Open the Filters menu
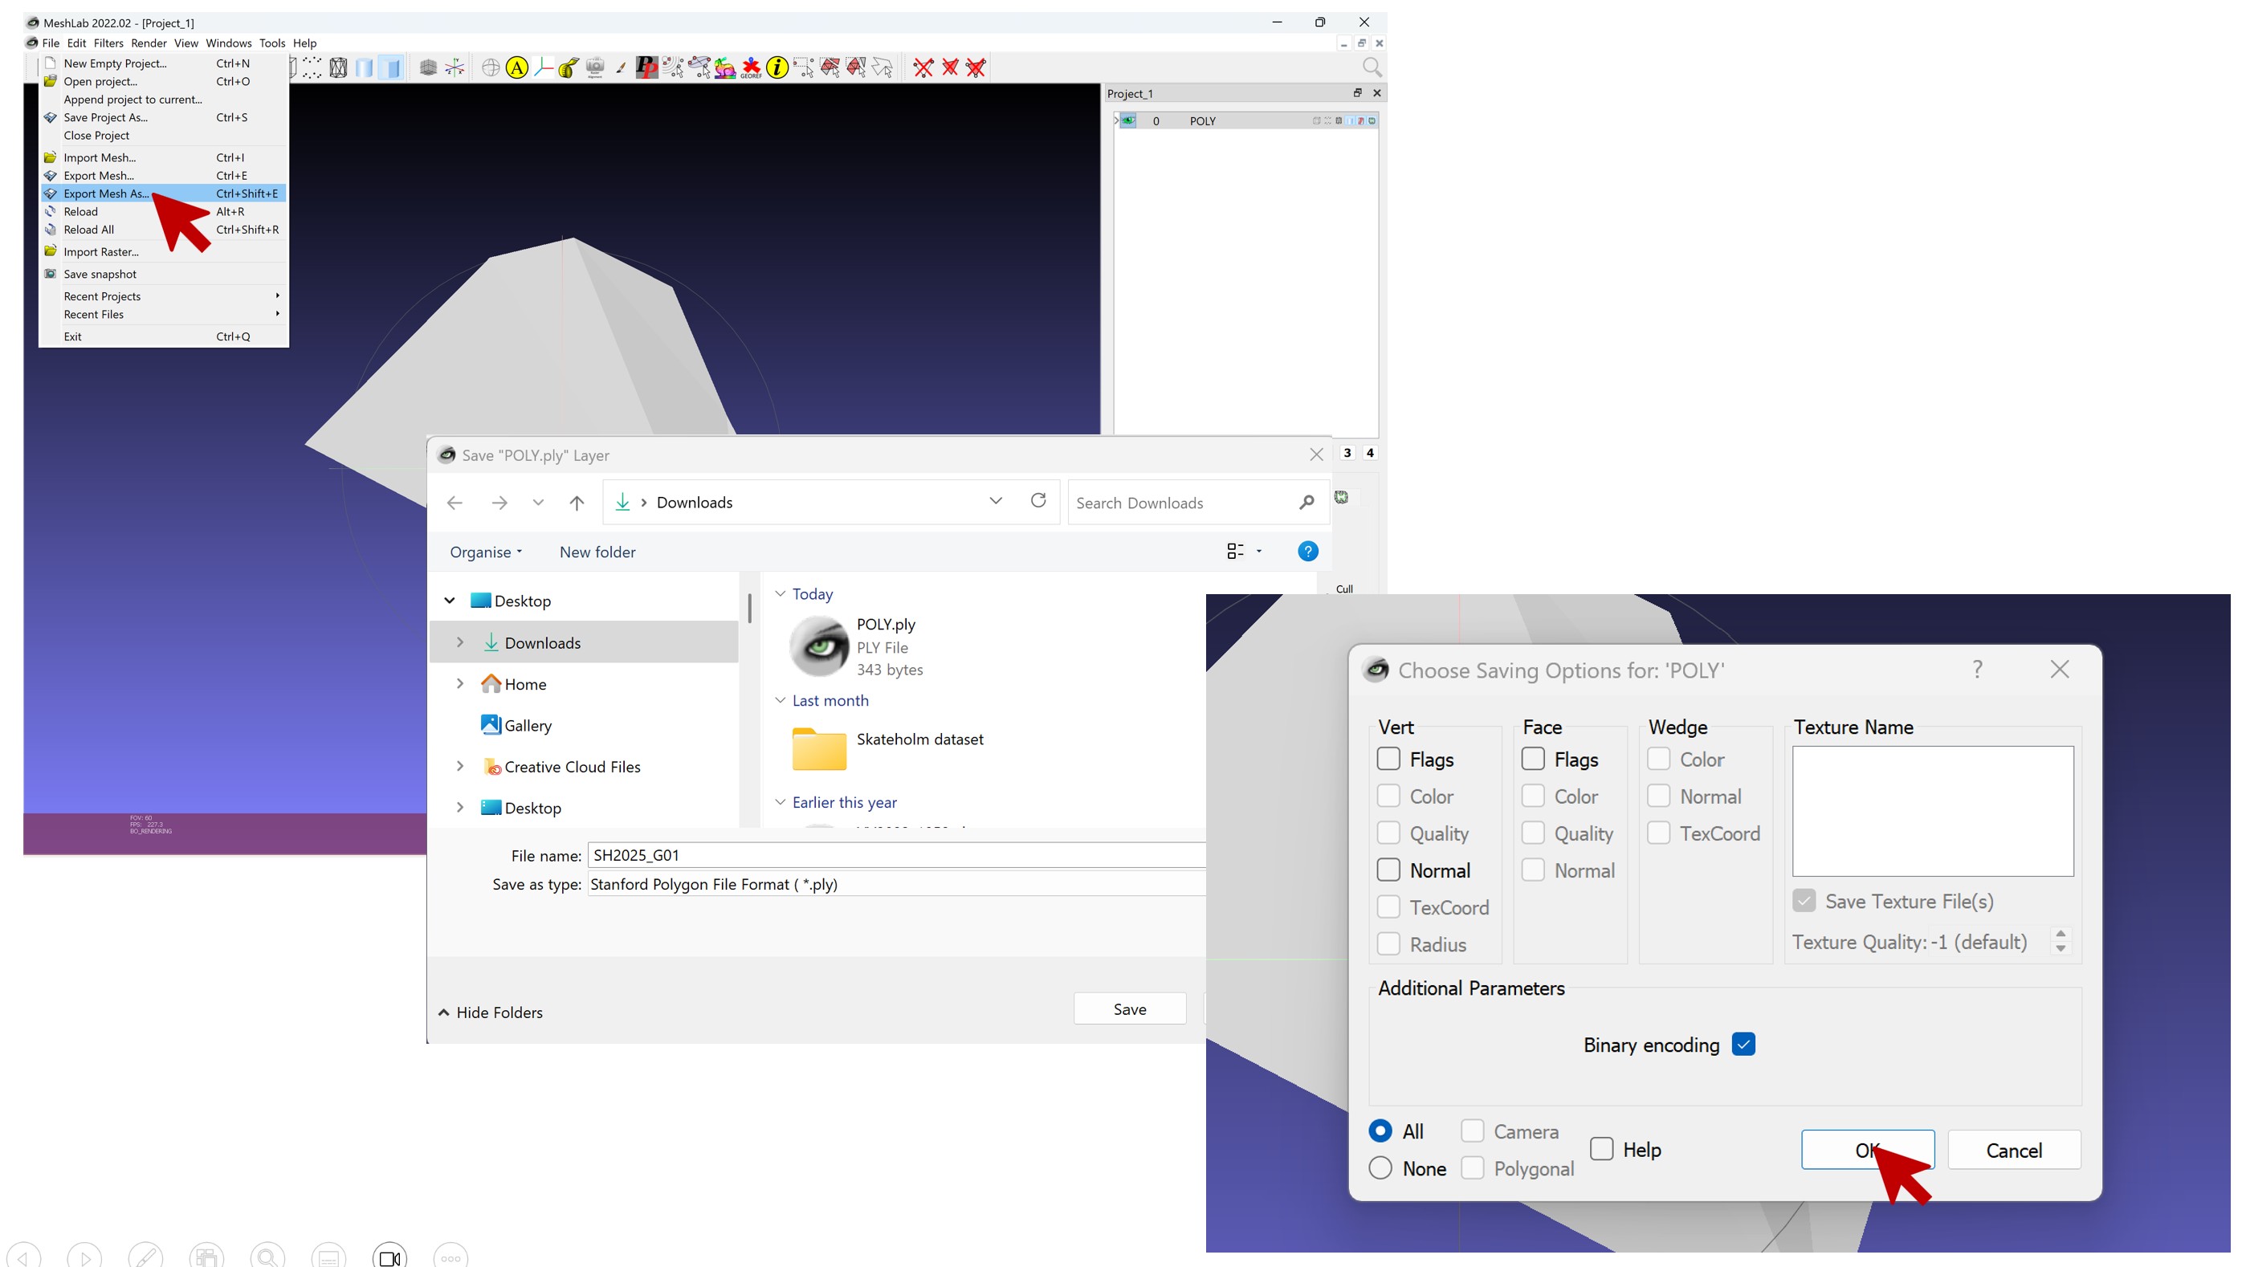2242x1267 pixels. [108, 43]
